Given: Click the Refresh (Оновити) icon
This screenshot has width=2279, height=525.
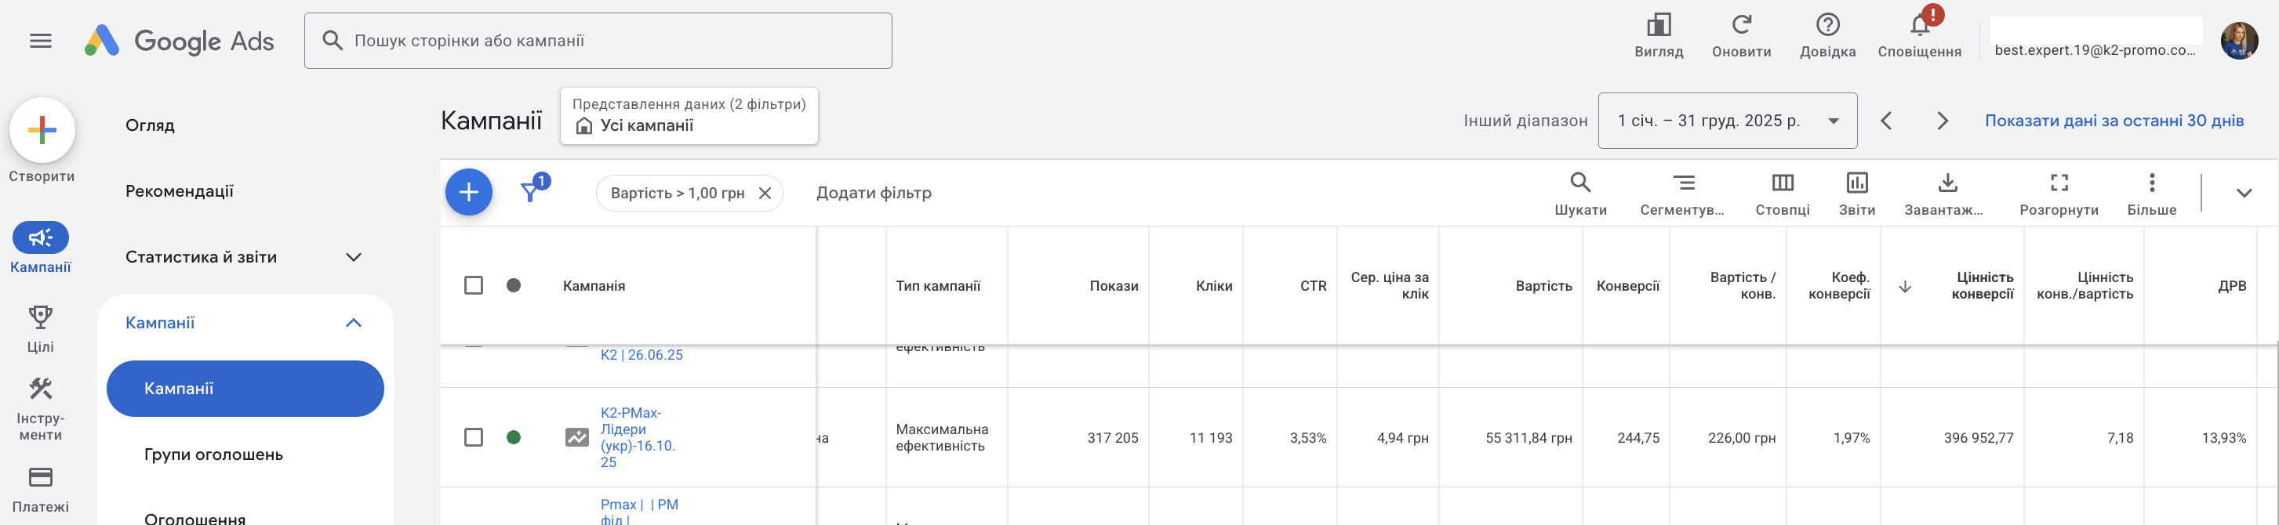Looking at the screenshot, I should [x=1741, y=26].
